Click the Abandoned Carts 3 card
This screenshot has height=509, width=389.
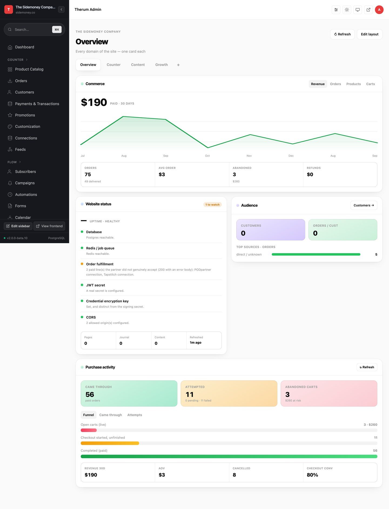(x=329, y=393)
